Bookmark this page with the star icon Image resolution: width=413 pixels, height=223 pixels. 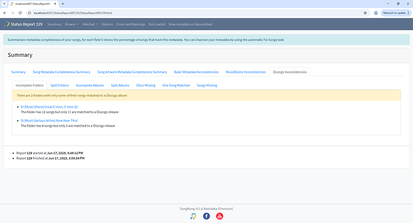tap(365, 13)
